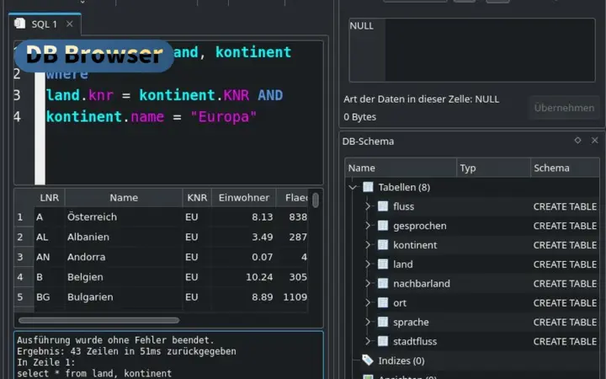Click into the NULL cell editor field
This screenshot has height=379, width=606.
(472, 50)
